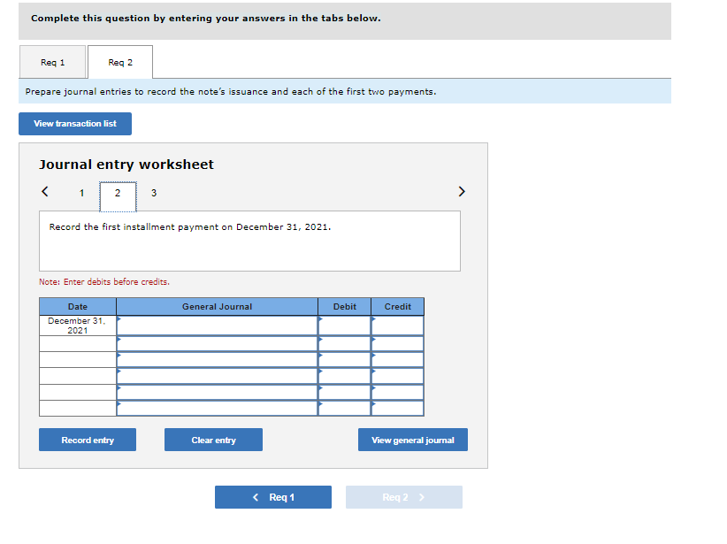Viewport: 727px width, 544px height.
Task: Click the General Journal column header
Action: point(217,307)
